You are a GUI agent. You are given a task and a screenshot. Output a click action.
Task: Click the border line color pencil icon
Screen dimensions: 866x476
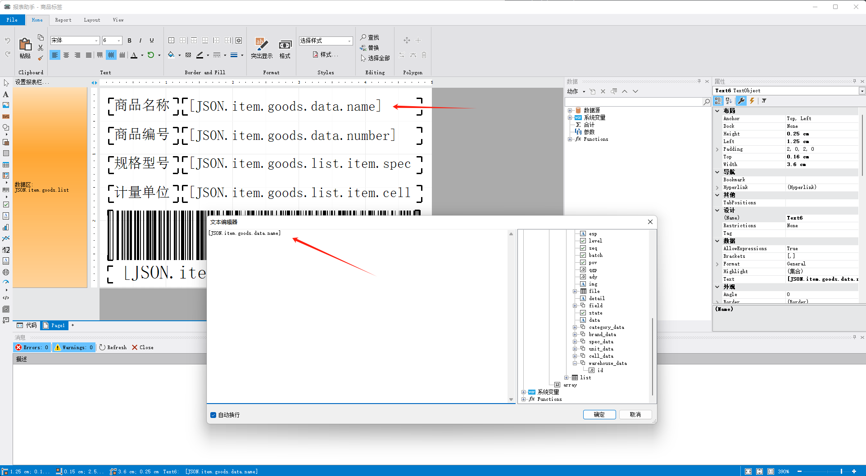tap(200, 55)
